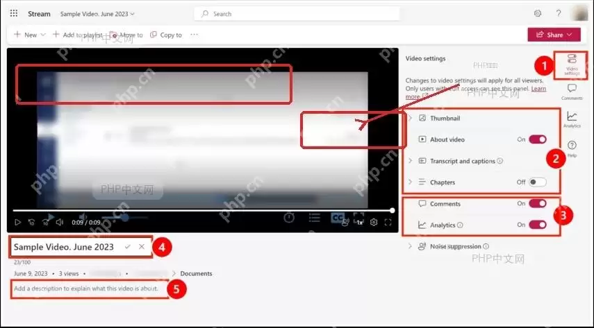Open the New dropdown menu
Viewport: 594px width, 328px height.
click(30, 35)
